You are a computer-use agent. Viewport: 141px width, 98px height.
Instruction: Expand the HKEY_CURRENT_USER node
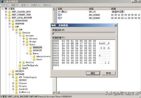(x=6, y=15)
